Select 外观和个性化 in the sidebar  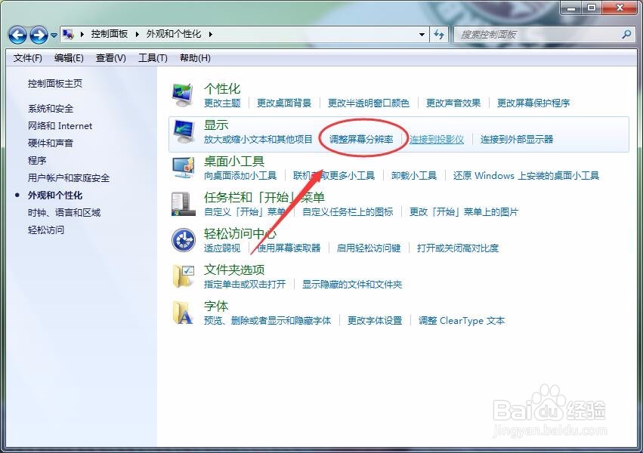tap(55, 196)
